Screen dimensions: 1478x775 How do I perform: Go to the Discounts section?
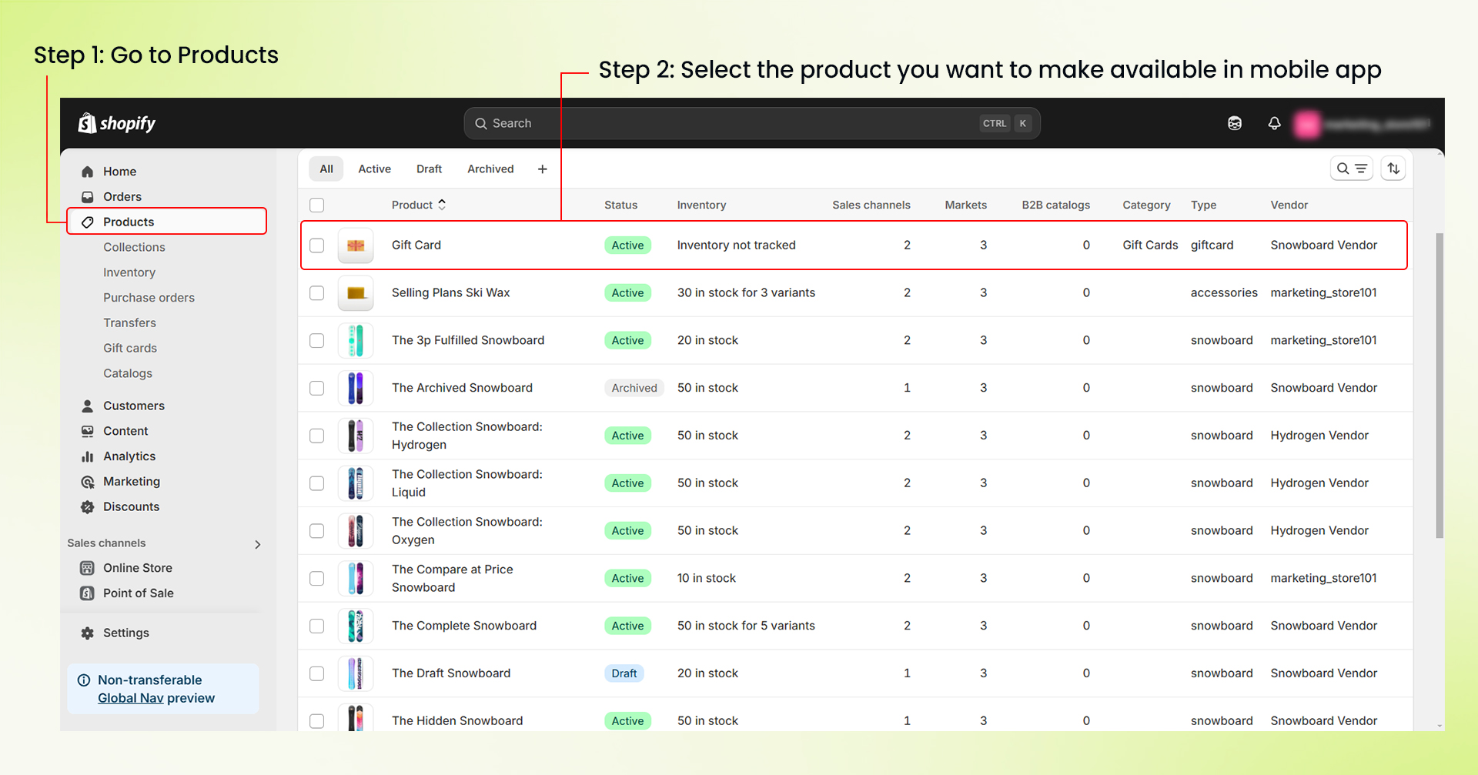coord(130,506)
